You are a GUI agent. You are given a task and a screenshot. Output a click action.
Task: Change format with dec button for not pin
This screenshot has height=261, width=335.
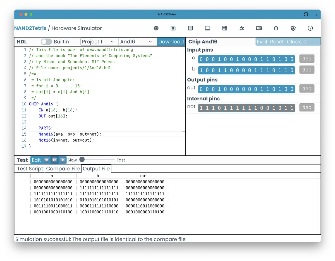point(307,108)
